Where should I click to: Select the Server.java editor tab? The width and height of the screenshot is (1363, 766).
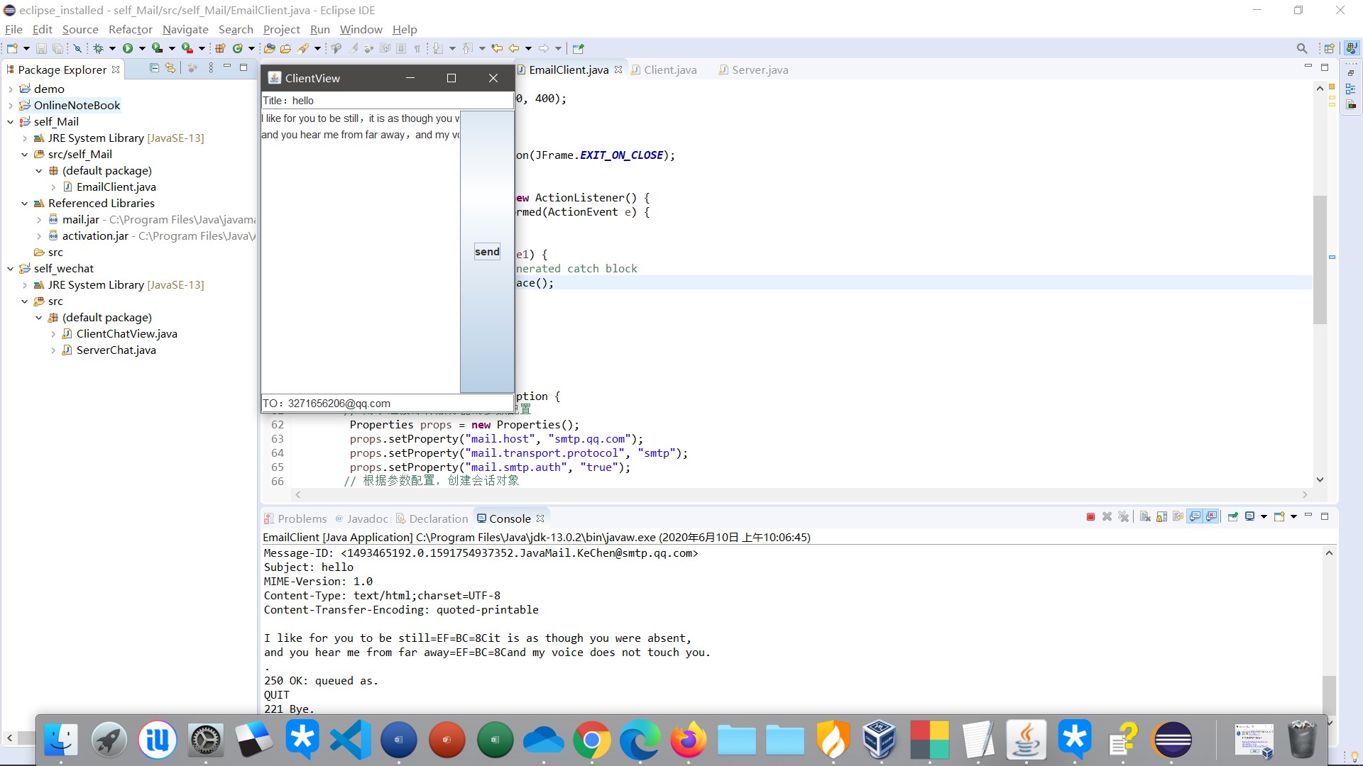coord(759,70)
